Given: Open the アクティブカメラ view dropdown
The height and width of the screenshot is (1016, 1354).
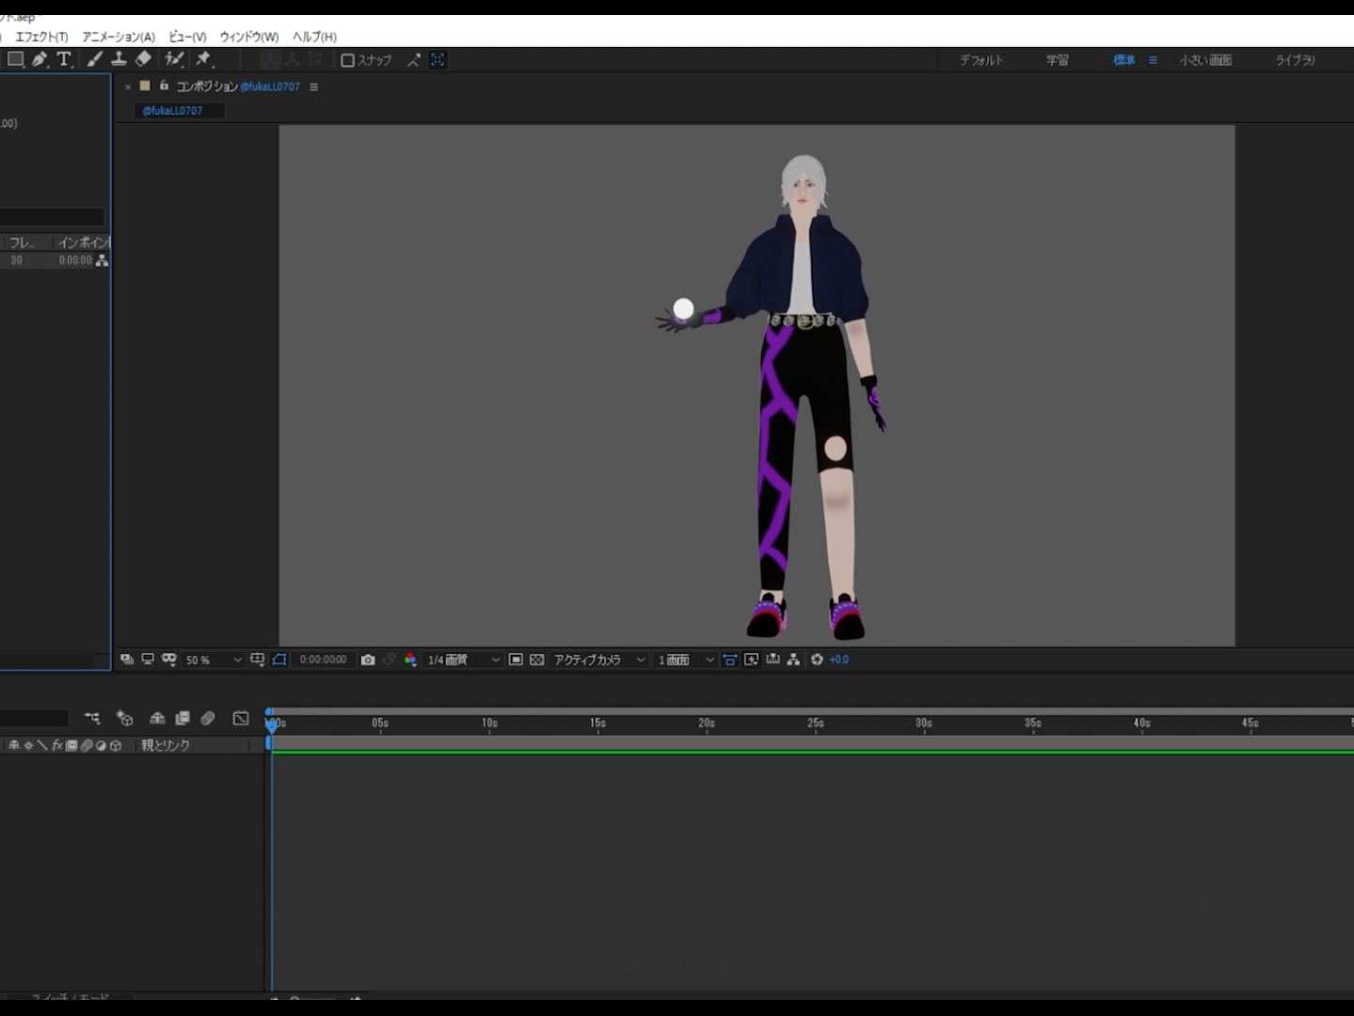Looking at the screenshot, I should pos(599,660).
